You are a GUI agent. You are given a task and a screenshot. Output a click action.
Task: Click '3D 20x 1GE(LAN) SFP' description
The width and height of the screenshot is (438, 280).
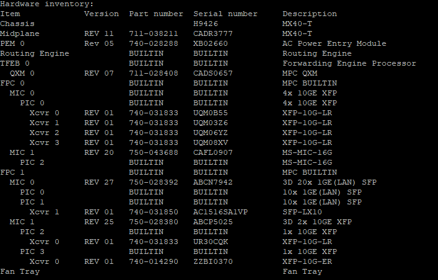click(x=330, y=183)
